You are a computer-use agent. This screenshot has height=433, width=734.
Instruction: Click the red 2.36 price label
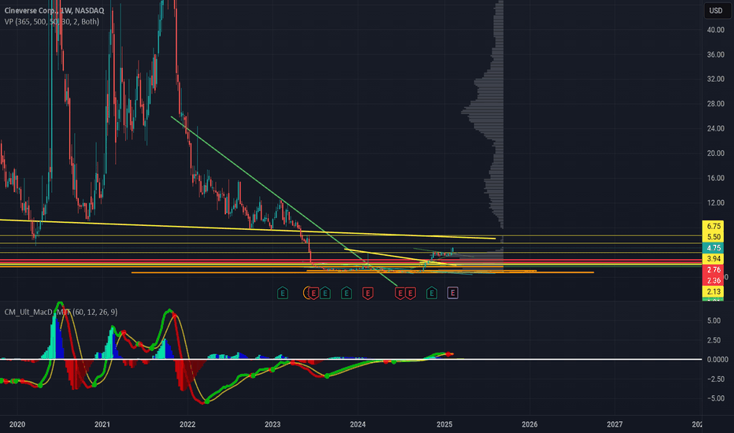pos(714,280)
